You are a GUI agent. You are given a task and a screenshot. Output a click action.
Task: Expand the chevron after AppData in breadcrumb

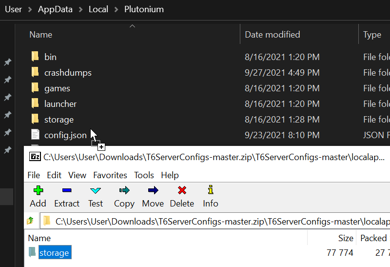pyautogui.click(x=82, y=9)
